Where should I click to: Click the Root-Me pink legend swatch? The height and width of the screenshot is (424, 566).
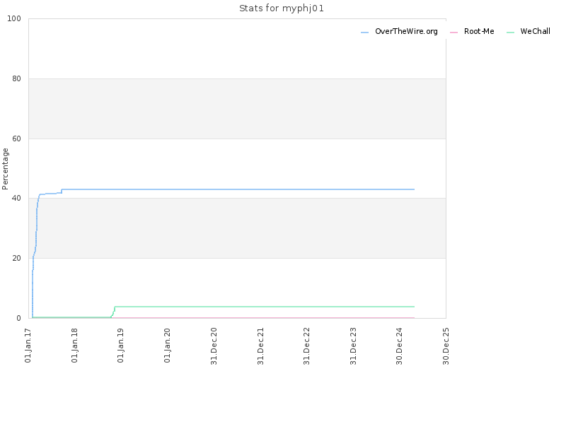pyautogui.click(x=454, y=33)
